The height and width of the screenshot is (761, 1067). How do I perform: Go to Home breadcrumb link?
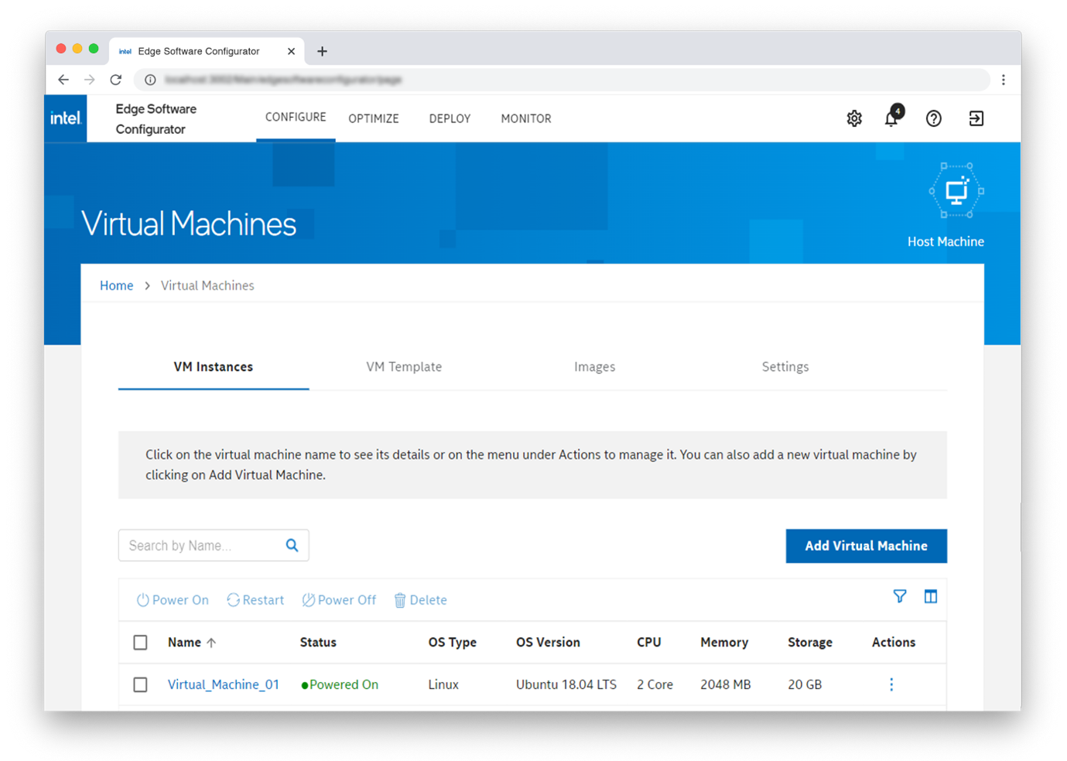point(117,286)
